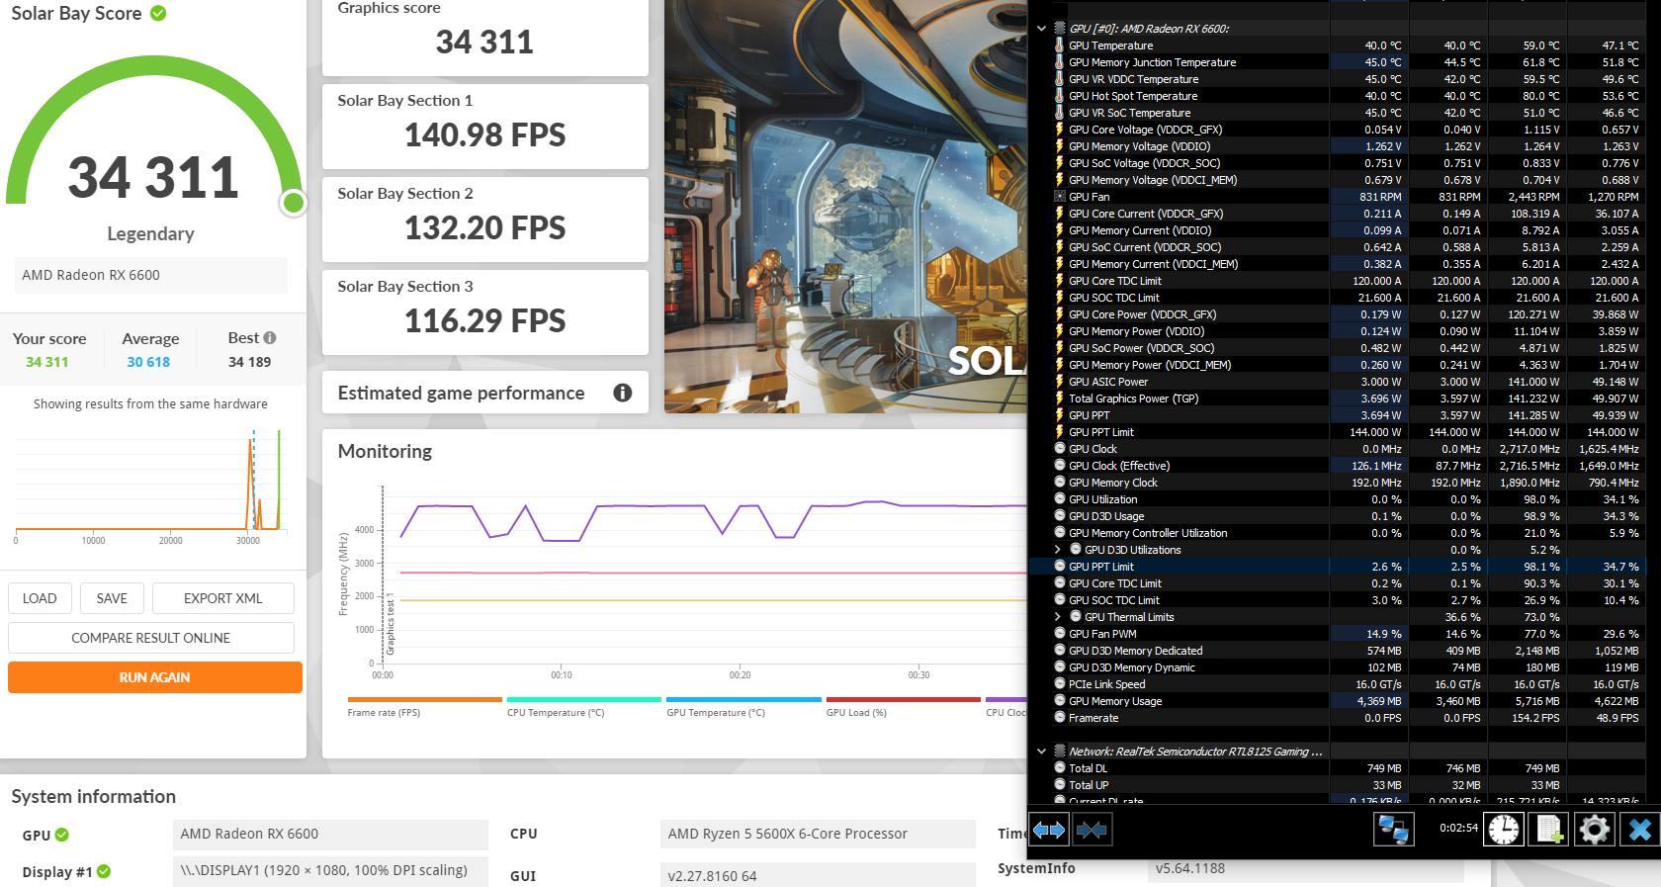
Task: Click the blue Average score 30 618
Action: [148, 362]
